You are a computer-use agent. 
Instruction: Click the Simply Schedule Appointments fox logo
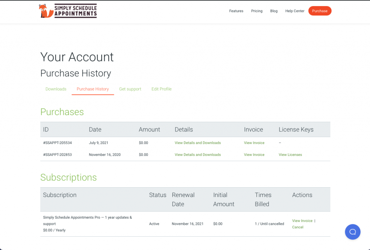pyautogui.click(x=68, y=11)
